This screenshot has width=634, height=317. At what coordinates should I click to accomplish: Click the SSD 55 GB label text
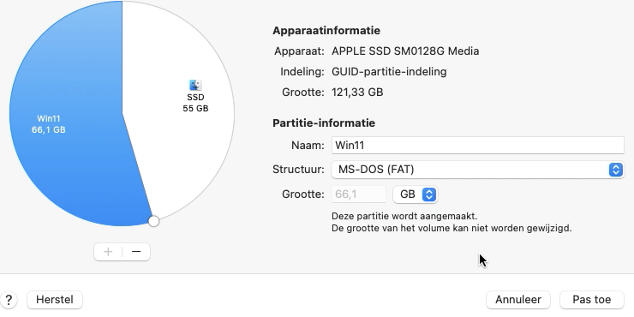195,103
